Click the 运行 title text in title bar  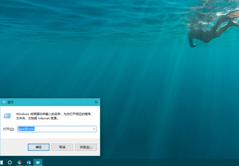point(11,102)
